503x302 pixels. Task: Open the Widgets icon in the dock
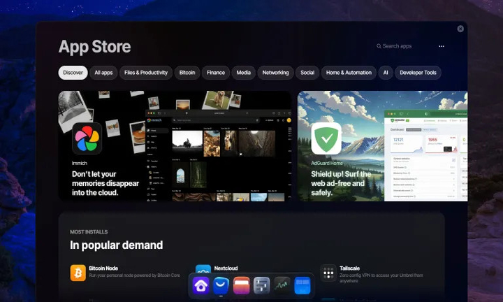point(302,285)
